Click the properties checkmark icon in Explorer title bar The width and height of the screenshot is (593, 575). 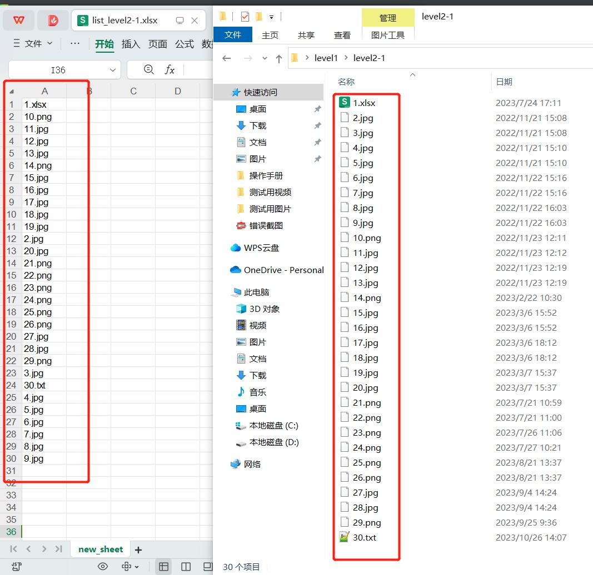click(x=245, y=17)
